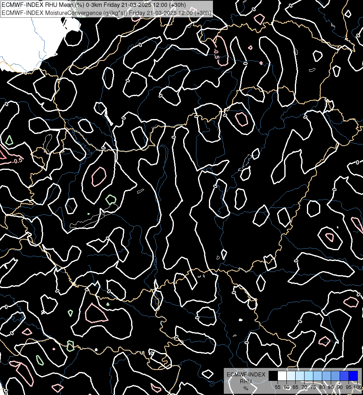
Task: Click the 'RHU Mean (%) 0-3km' title line
Action: (94, 5)
